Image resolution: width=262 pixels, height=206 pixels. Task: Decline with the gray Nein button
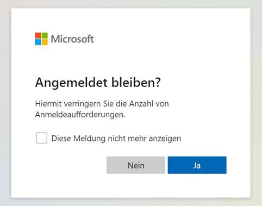click(x=136, y=165)
